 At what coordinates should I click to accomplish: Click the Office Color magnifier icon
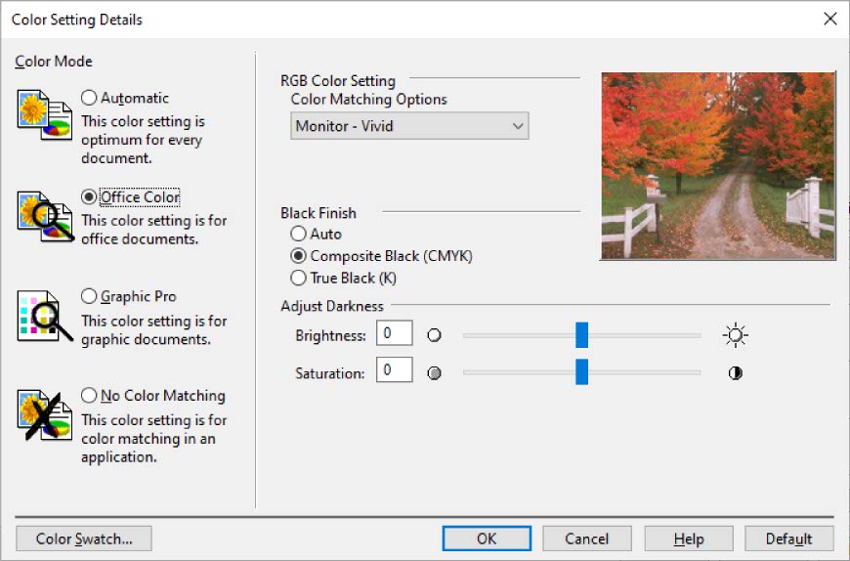coord(45,216)
